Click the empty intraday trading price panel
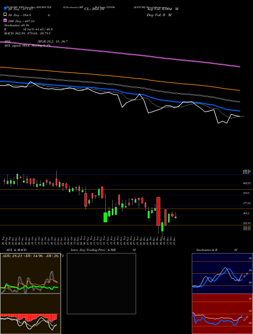Image resolution: width=253 pixels, height=334 pixels. click(x=101, y=283)
